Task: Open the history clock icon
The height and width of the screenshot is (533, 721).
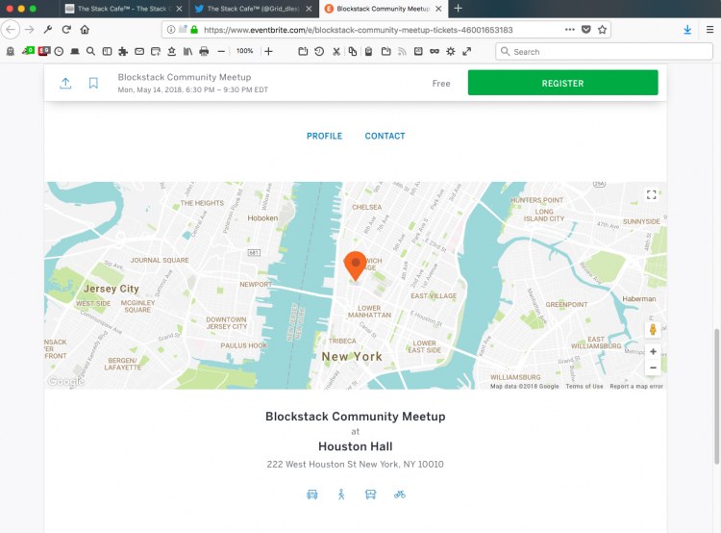Action: coord(59,52)
